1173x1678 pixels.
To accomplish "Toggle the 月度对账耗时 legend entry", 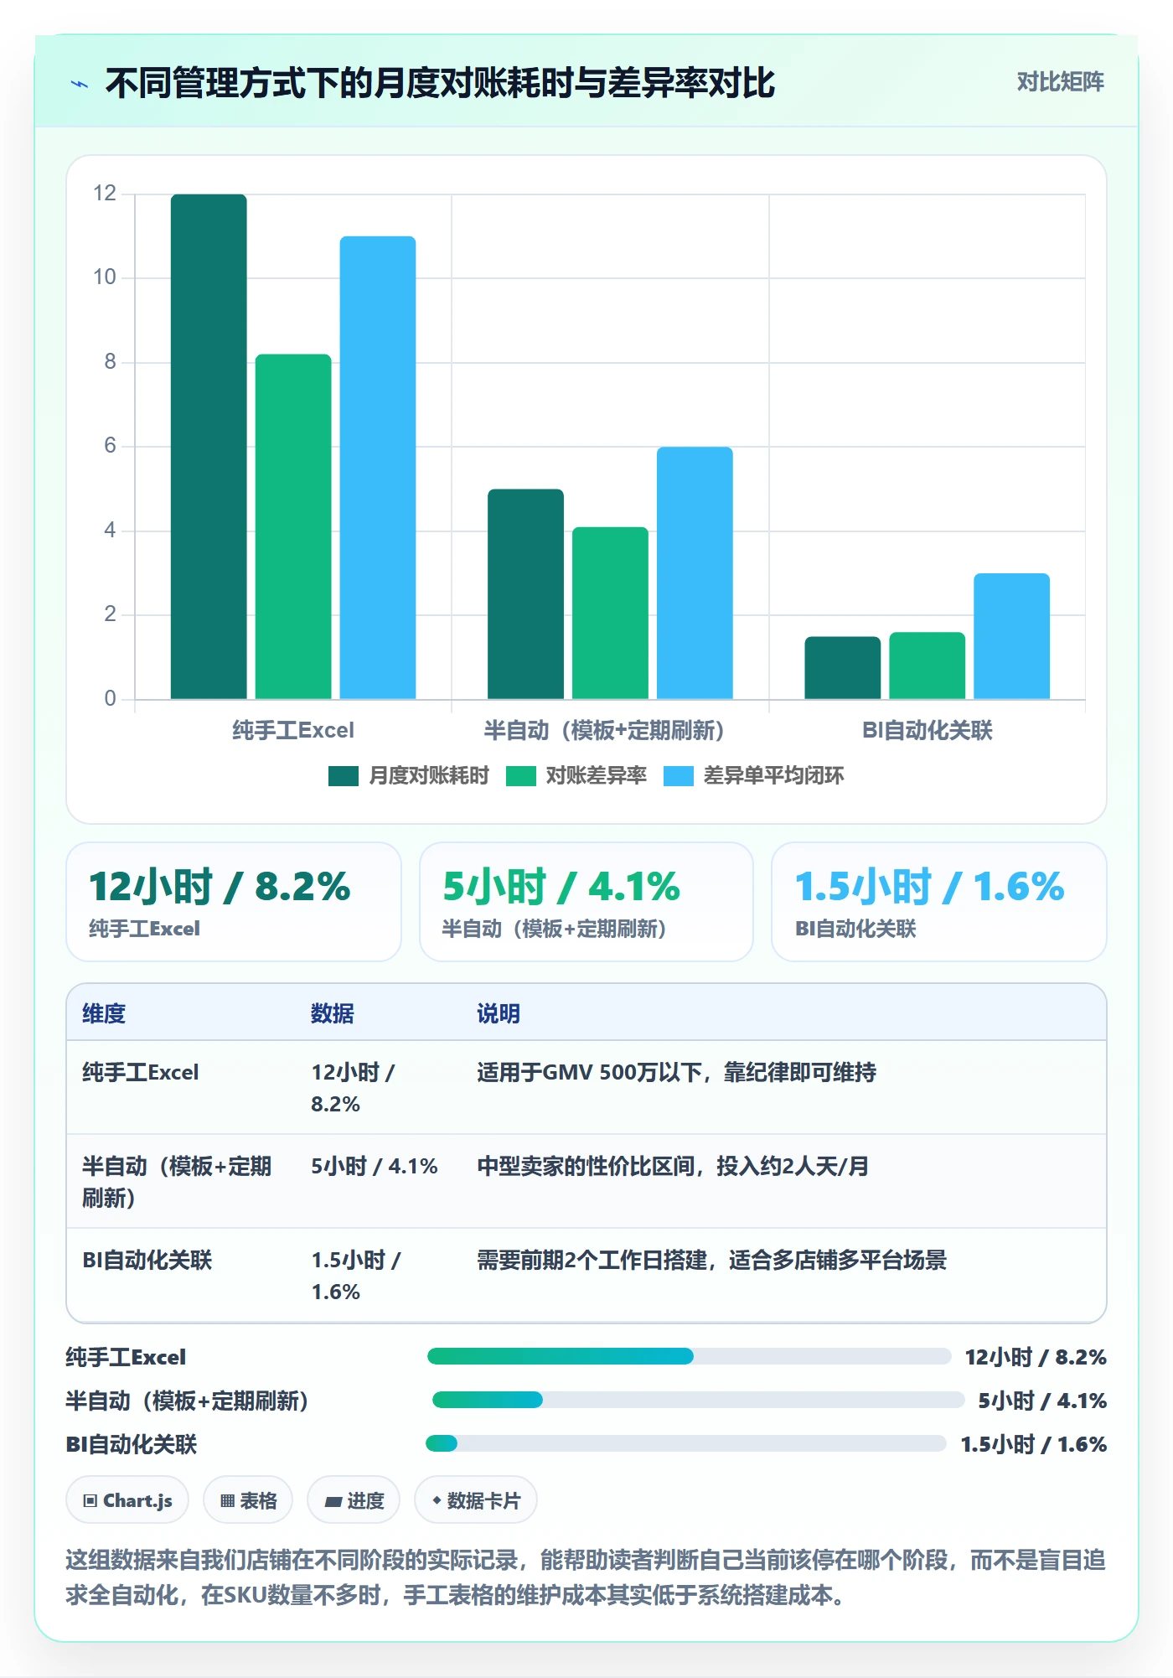I will coord(409,776).
